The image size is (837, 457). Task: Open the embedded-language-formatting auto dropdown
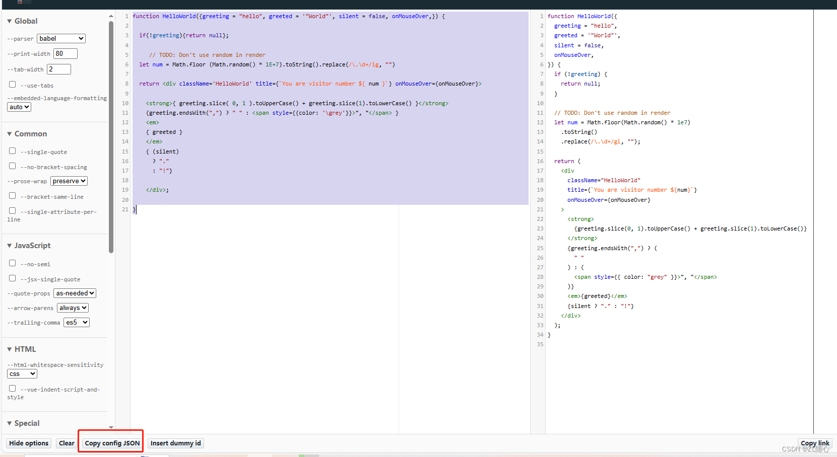[x=19, y=107]
